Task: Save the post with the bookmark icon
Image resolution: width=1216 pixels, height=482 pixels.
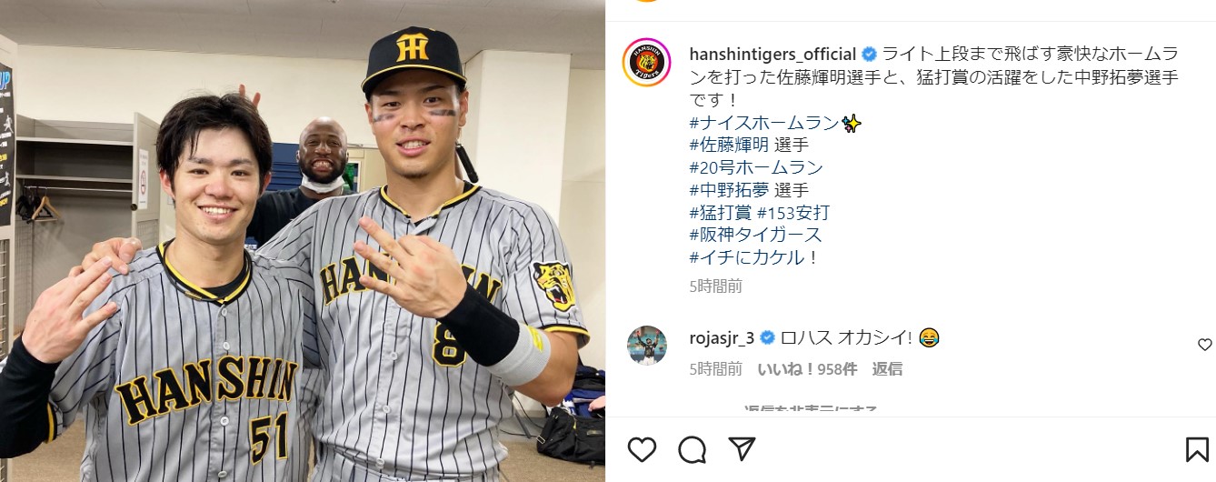Action: coord(1197,449)
